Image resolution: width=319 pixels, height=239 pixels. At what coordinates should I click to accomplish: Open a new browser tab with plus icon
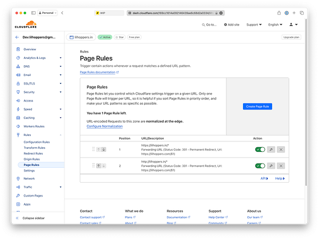click(293, 13)
